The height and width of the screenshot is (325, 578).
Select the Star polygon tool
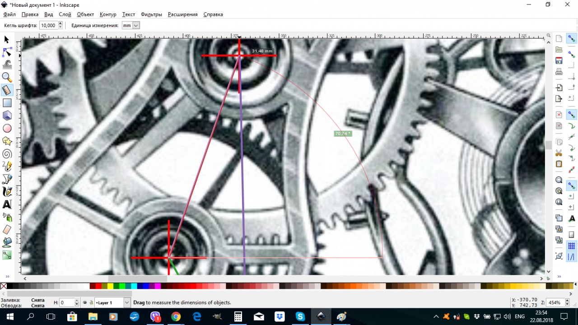click(7, 141)
